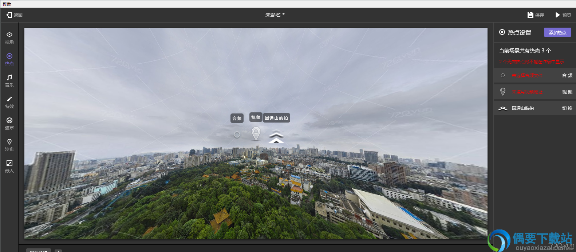Open the 特效 (effects) sidebar tool
The width and height of the screenshot is (576, 252).
tap(9, 102)
